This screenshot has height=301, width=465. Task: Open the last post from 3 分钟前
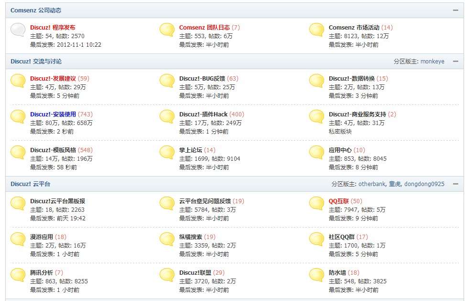point(367,95)
